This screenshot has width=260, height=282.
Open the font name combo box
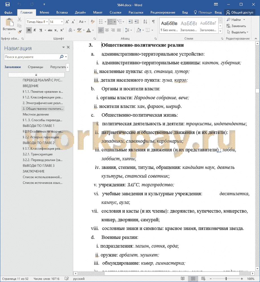(37, 22)
